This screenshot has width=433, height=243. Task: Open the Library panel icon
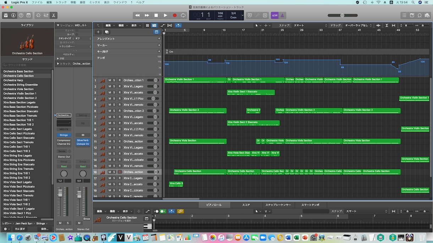point(6,15)
